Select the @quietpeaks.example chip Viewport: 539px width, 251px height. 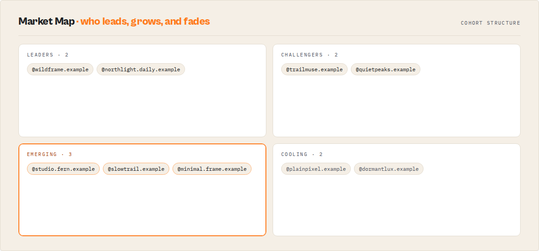tap(385, 69)
